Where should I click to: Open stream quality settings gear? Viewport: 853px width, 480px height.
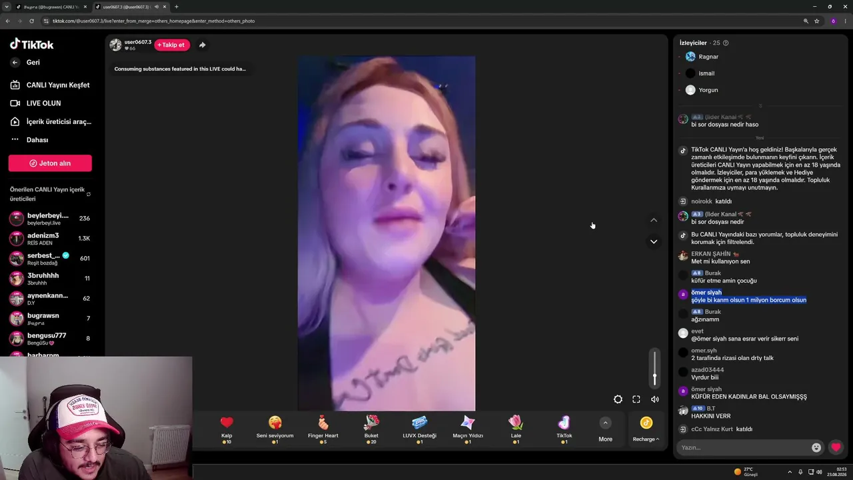tap(618, 399)
